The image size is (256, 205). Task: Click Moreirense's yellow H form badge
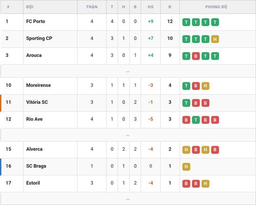click(x=205, y=86)
